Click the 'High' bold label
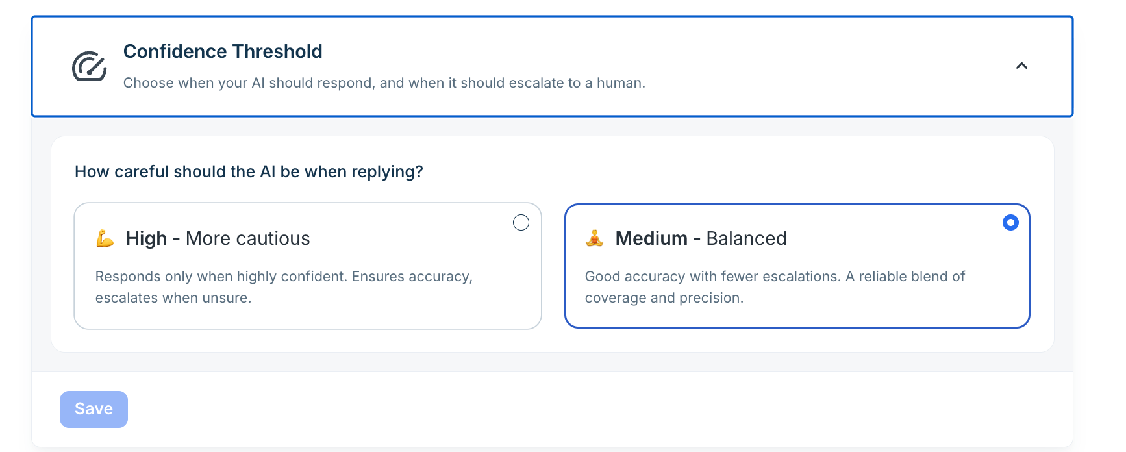Image resolution: width=1126 pixels, height=452 pixels. pyautogui.click(x=146, y=238)
